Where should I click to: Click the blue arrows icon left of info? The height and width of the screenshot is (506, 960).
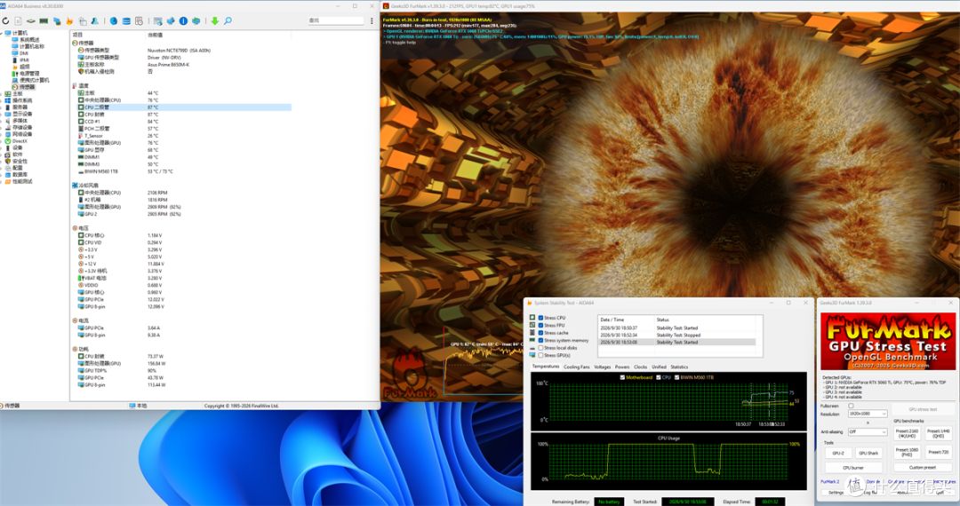171,20
